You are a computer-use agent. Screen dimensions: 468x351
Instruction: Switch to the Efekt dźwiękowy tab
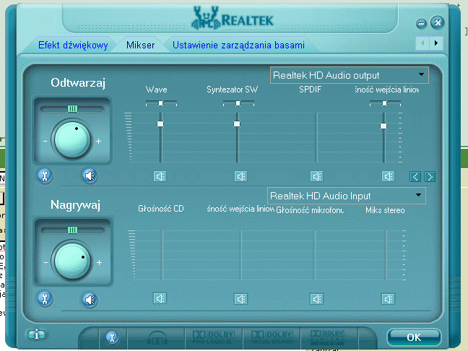click(73, 45)
